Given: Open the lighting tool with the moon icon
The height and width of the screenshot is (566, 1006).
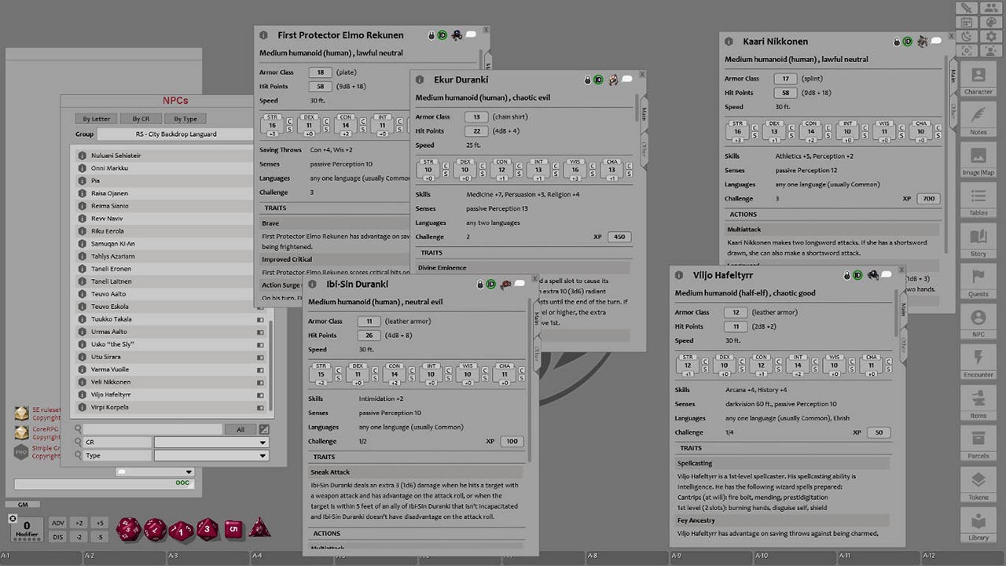Looking at the screenshot, I should tap(967, 36).
